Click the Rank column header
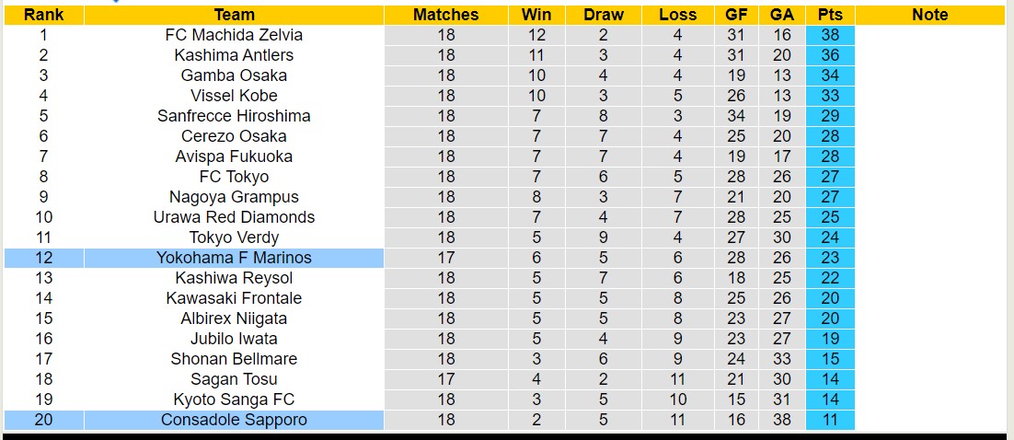 point(43,15)
